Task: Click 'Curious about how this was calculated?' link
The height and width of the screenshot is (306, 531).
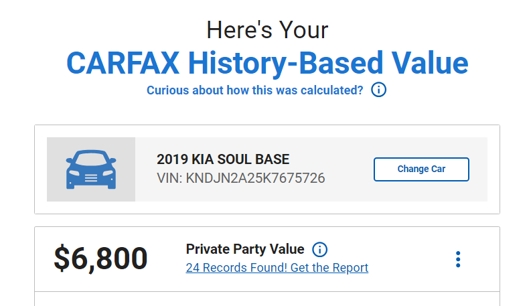Action: tap(254, 90)
